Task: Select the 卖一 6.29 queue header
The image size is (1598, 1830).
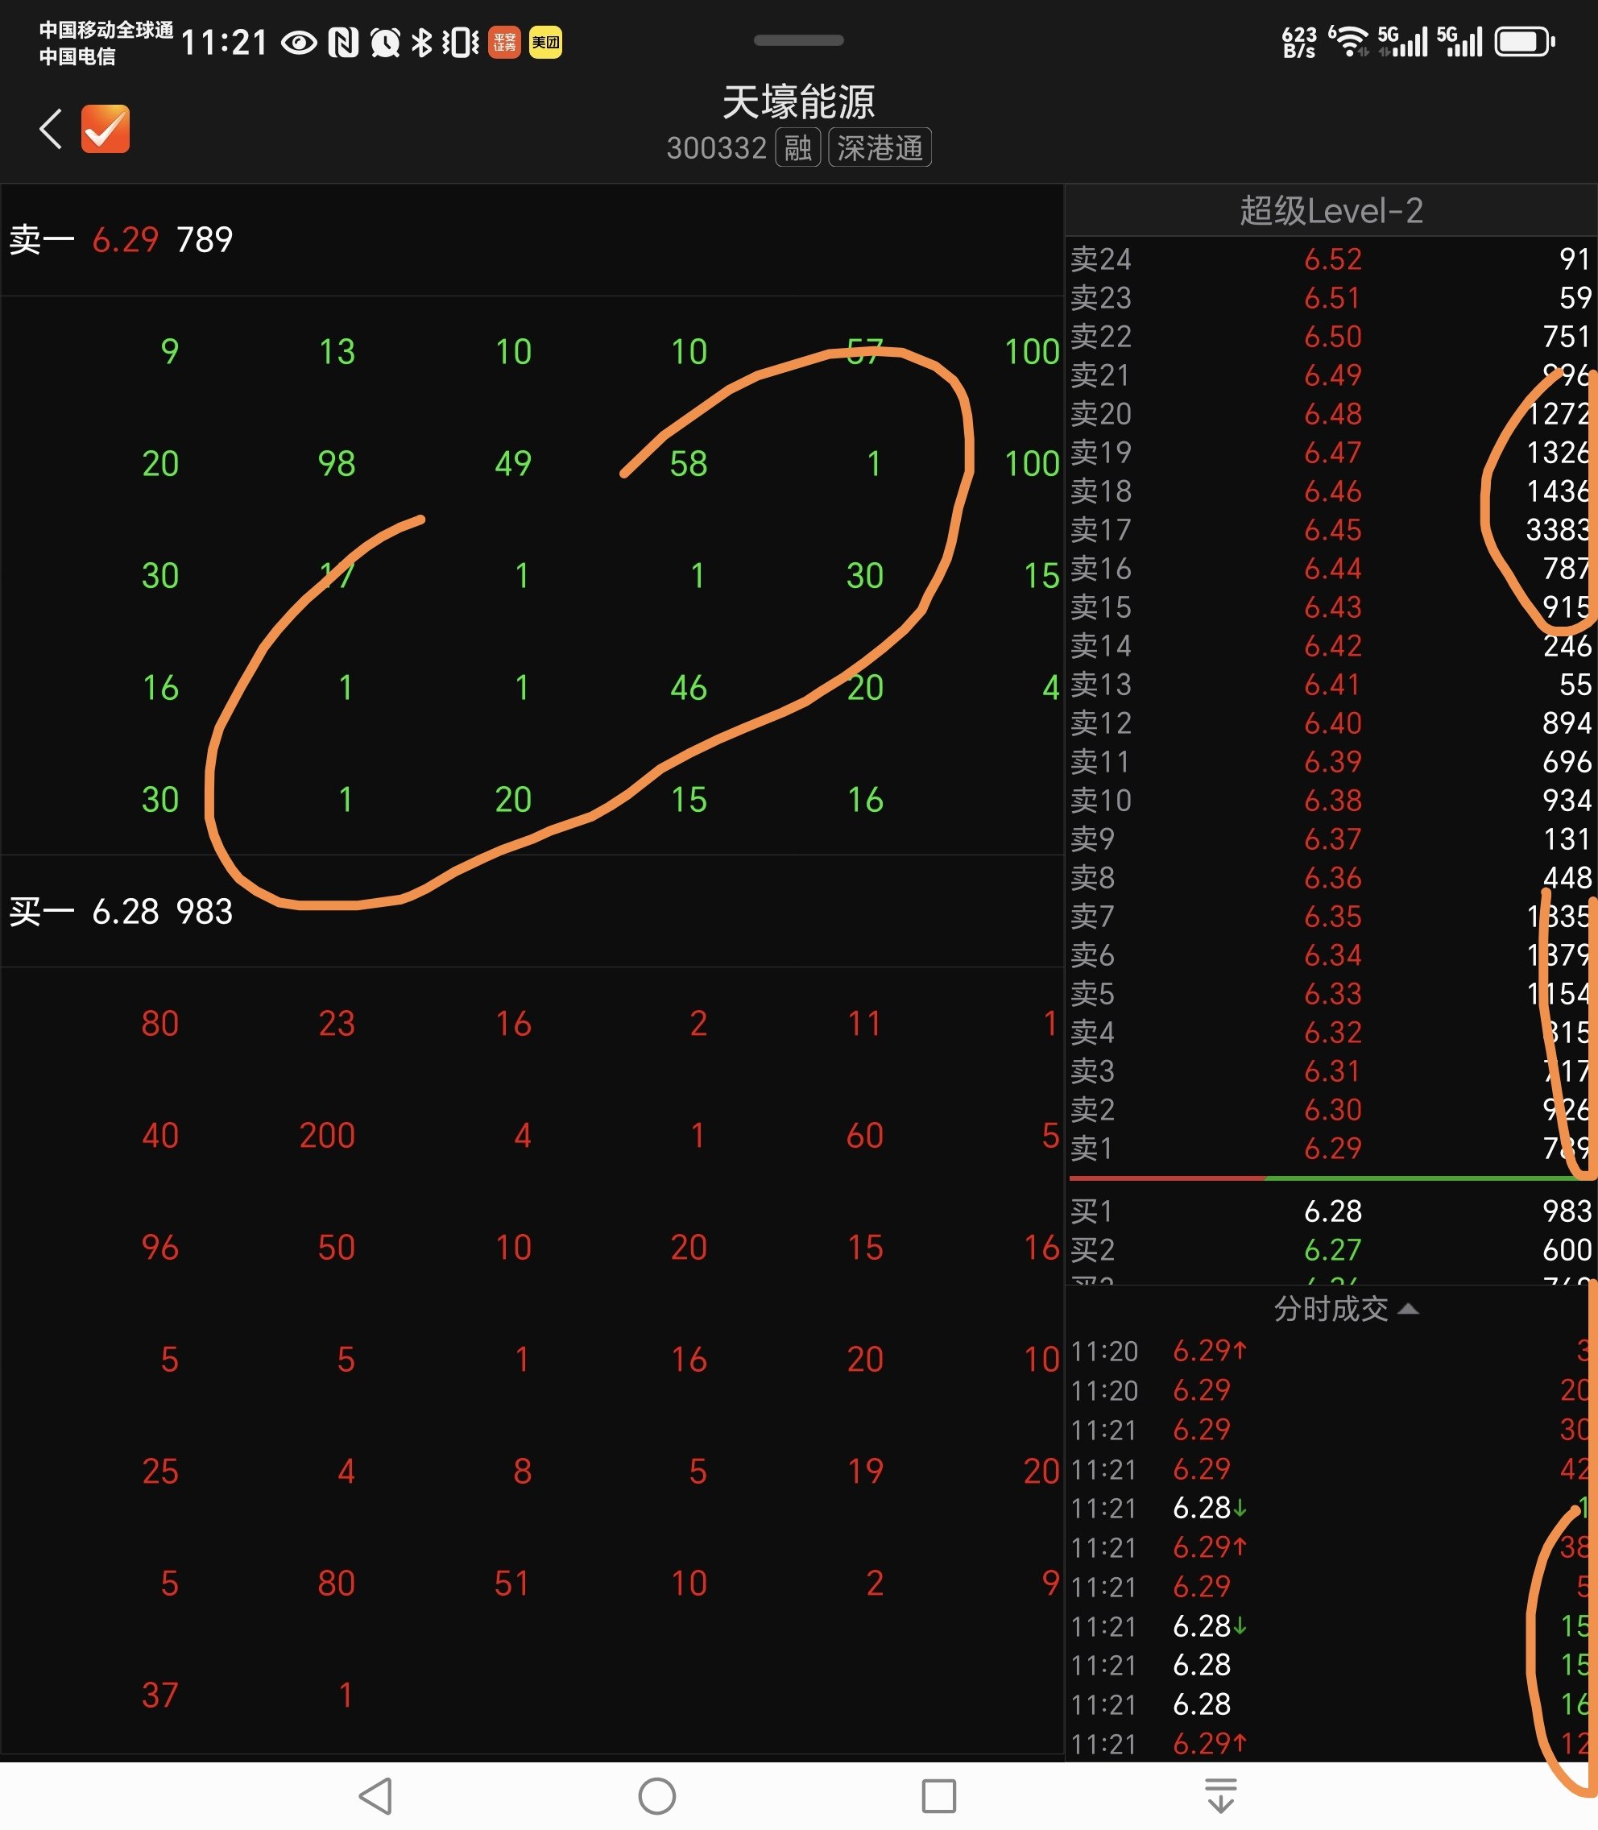Action: 122,240
